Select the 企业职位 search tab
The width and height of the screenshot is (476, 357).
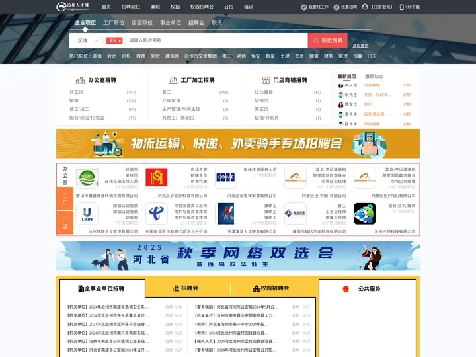point(85,22)
